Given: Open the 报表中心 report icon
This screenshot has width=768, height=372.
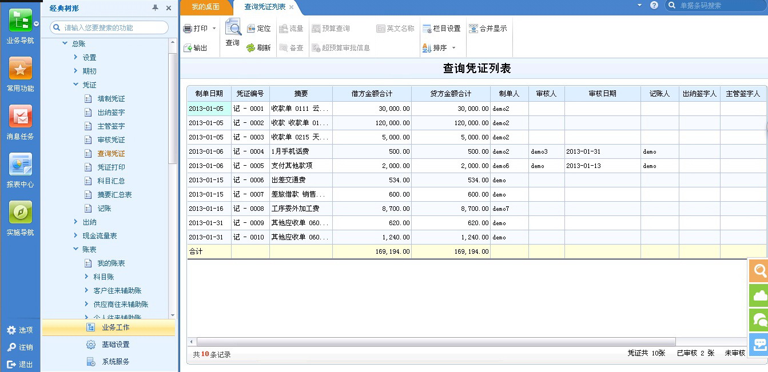Looking at the screenshot, I should 20,165.
